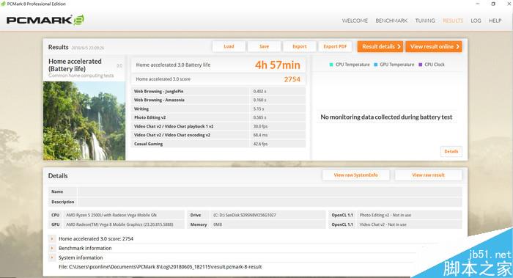Screen dimensions: 513x278
Task: Click the Details button under monitoring chart
Action: click(451, 151)
